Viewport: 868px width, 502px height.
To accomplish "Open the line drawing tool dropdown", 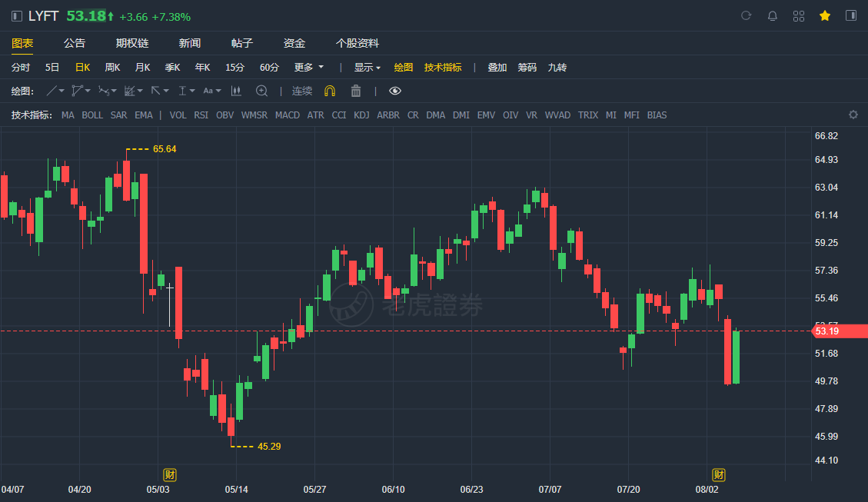I will 55,91.
